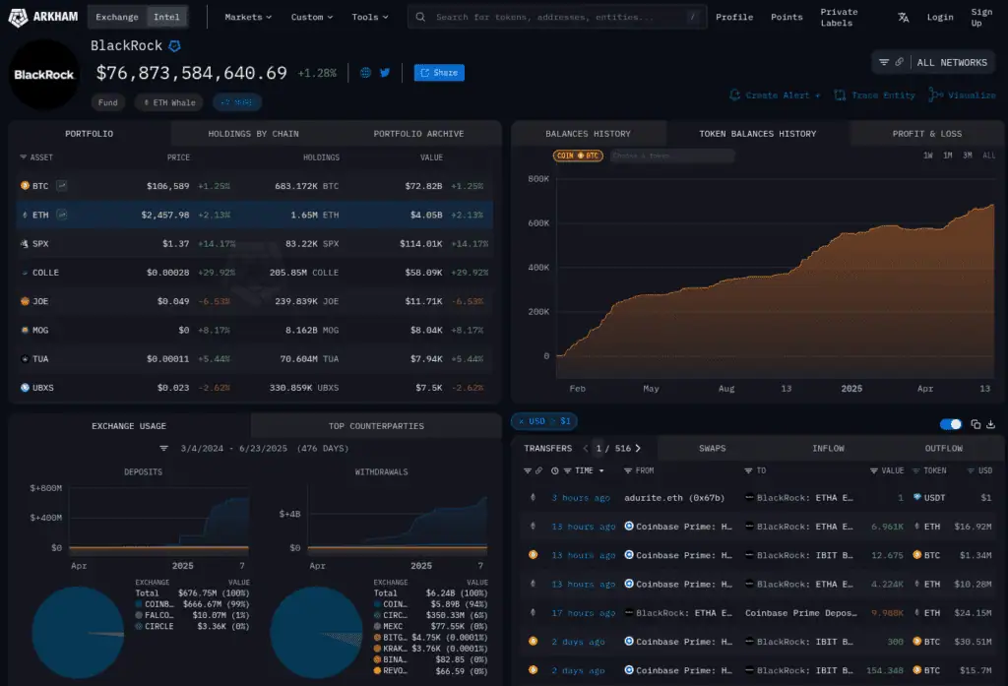Expand the Create Alert dropdown

tap(818, 95)
